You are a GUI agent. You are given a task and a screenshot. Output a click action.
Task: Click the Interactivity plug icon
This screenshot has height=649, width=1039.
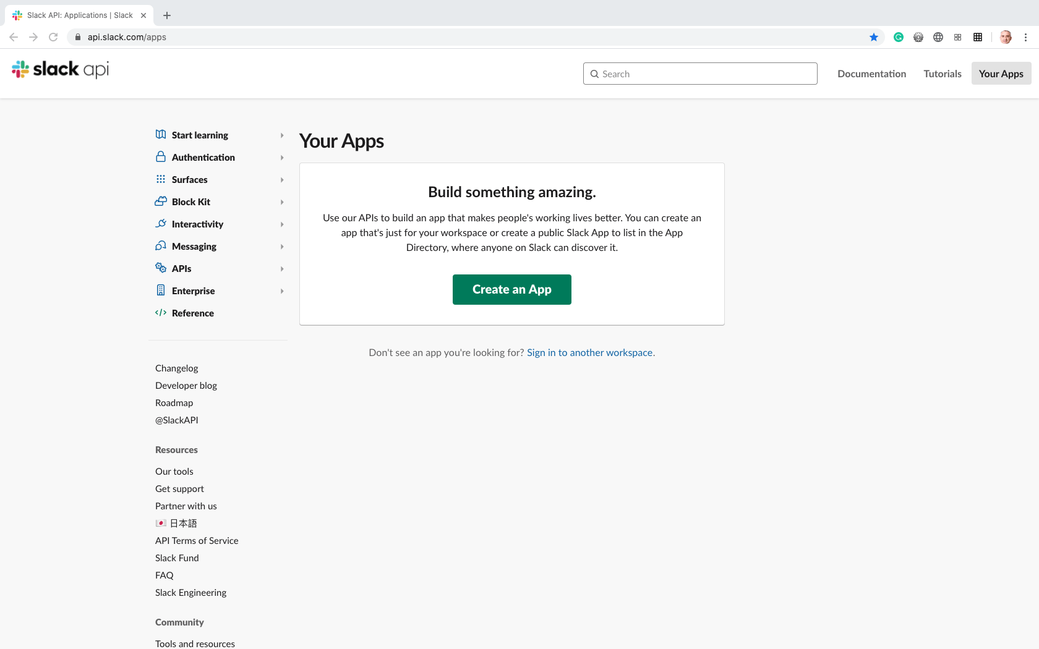point(161,224)
